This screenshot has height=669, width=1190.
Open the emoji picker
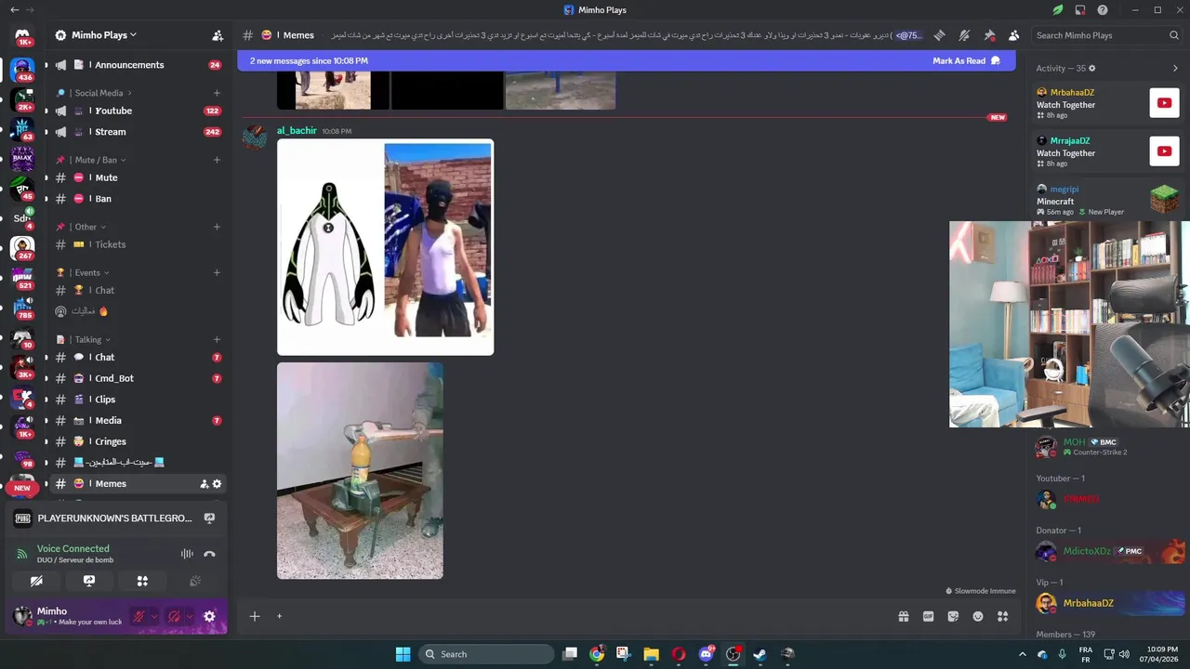click(x=978, y=616)
